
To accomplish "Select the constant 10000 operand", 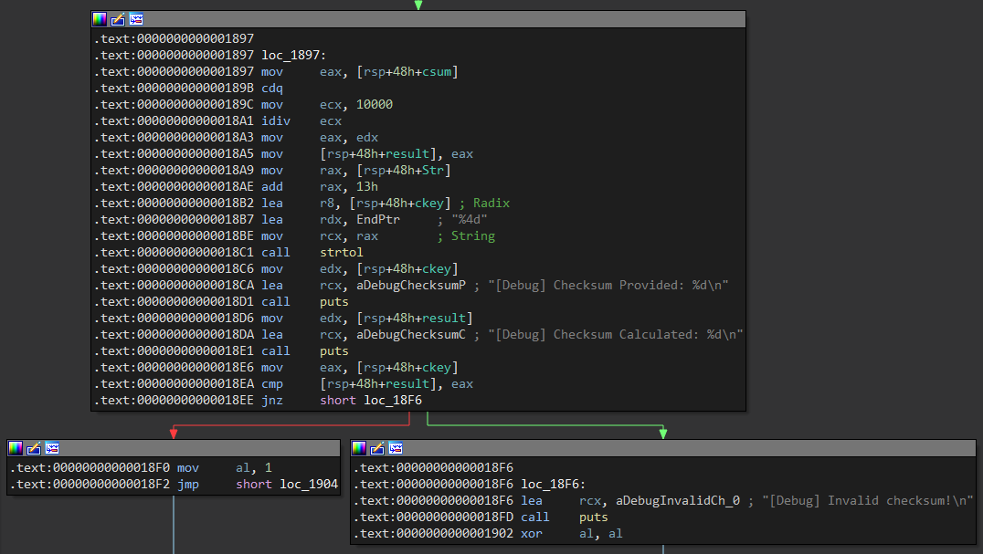I will (x=375, y=104).
